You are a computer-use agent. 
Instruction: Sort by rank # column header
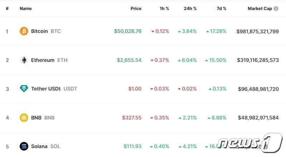click(7, 9)
